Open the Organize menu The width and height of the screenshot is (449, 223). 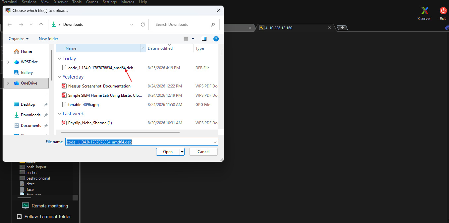tap(19, 39)
